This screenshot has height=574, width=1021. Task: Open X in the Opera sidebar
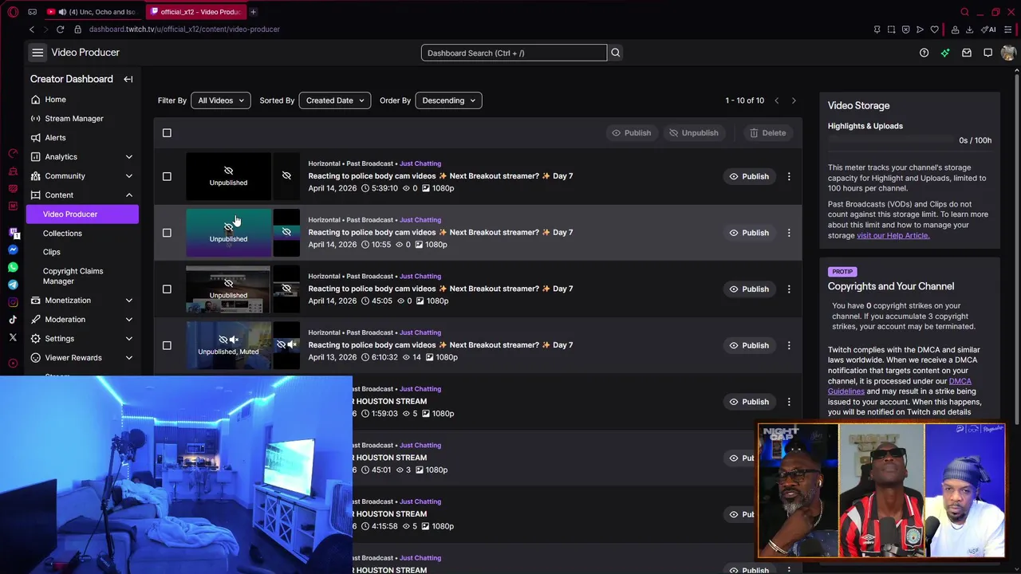pyautogui.click(x=13, y=337)
